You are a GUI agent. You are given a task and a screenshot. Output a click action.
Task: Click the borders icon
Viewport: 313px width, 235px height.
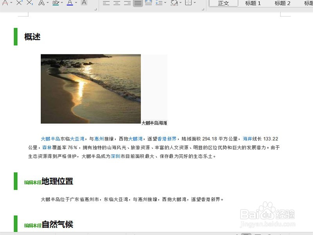tap(189, 3)
